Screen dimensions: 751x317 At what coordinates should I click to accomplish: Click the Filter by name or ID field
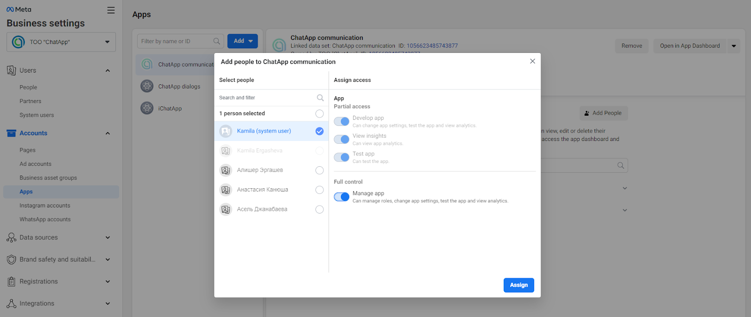tap(176, 41)
